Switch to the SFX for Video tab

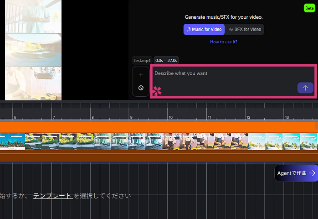tap(245, 30)
